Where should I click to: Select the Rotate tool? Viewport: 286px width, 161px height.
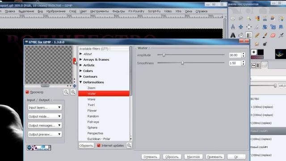(x=265, y=27)
